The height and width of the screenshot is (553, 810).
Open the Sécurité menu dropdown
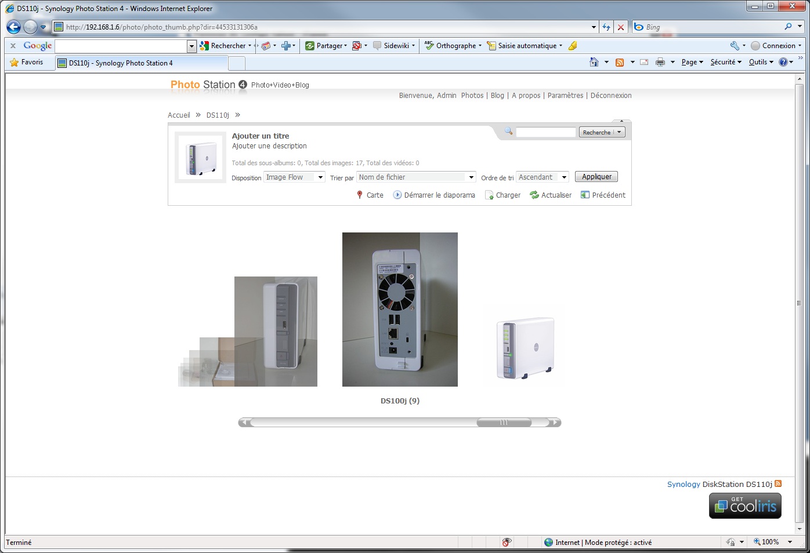[x=726, y=62]
